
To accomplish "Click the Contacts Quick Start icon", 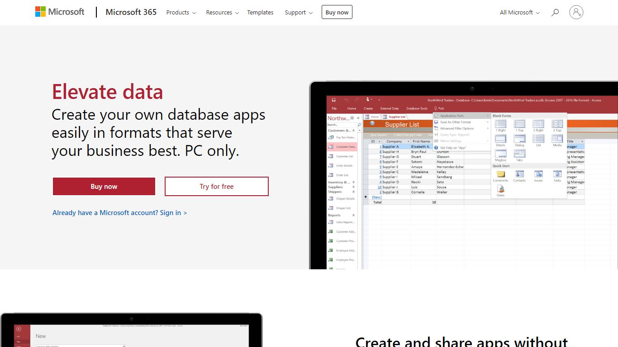I will point(519,176).
